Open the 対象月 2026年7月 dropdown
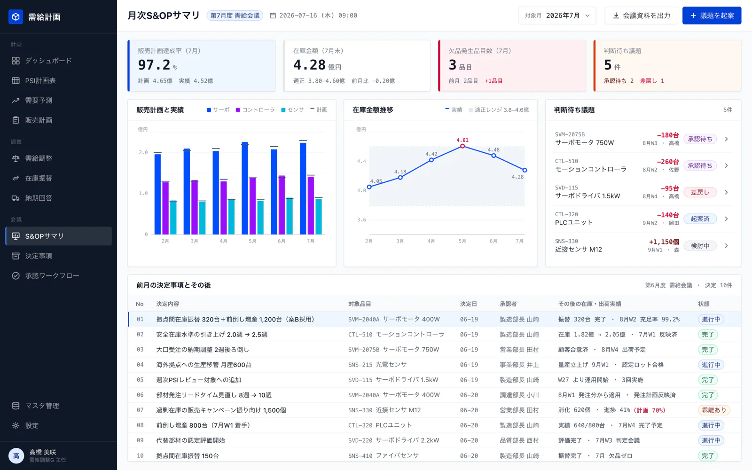 557,16
